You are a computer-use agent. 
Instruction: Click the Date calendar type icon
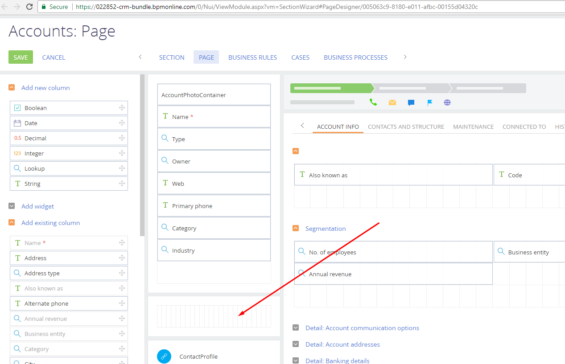[x=17, y=123]
